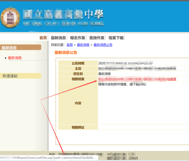Viewport: 189px width, 161px height.
Task: Click the 相關網址 table label
Action: pos(78,127)
